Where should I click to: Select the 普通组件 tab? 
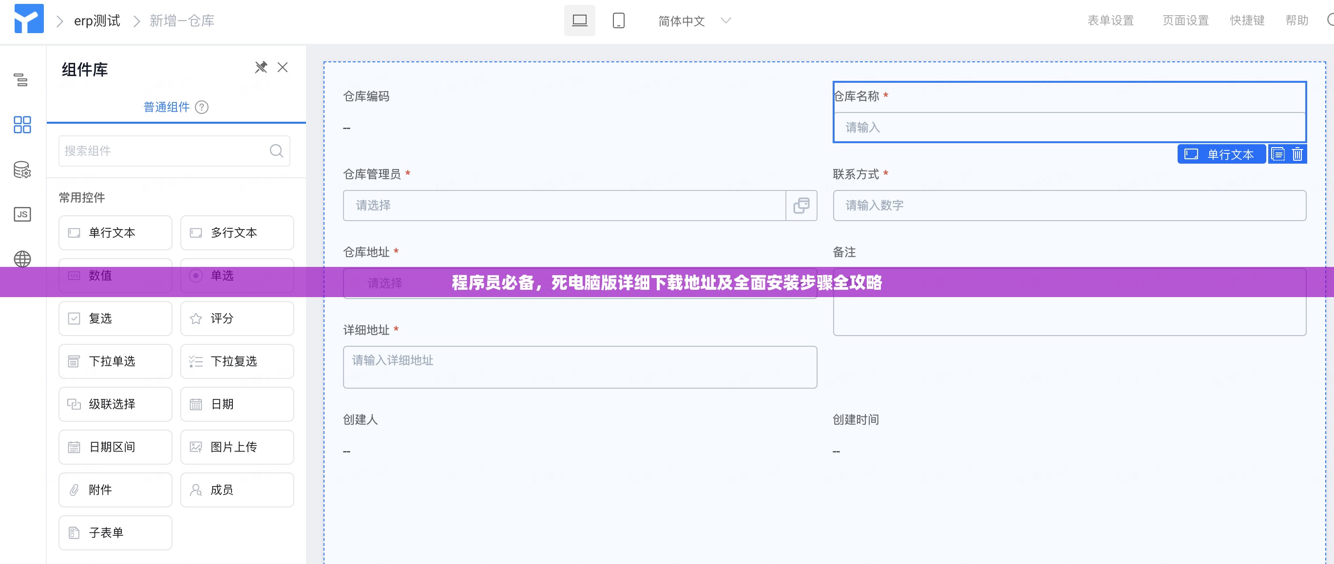point(167,107)
